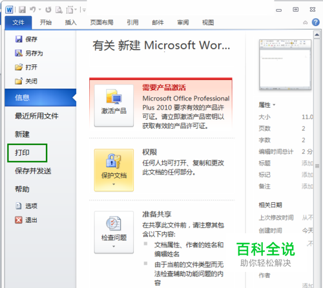The image size is (323, 288).
Task: Click the Redo icon in quick access toolbar
Action: (x=48, y=10)
